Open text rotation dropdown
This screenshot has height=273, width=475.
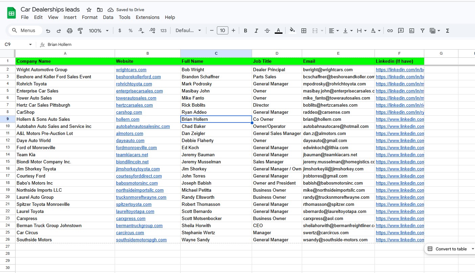coord(376,31)
